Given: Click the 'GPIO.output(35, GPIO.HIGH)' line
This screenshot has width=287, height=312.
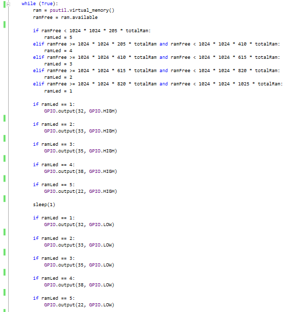Looking at the screenshot, I should pyautogui.click(x=81, y=151).
